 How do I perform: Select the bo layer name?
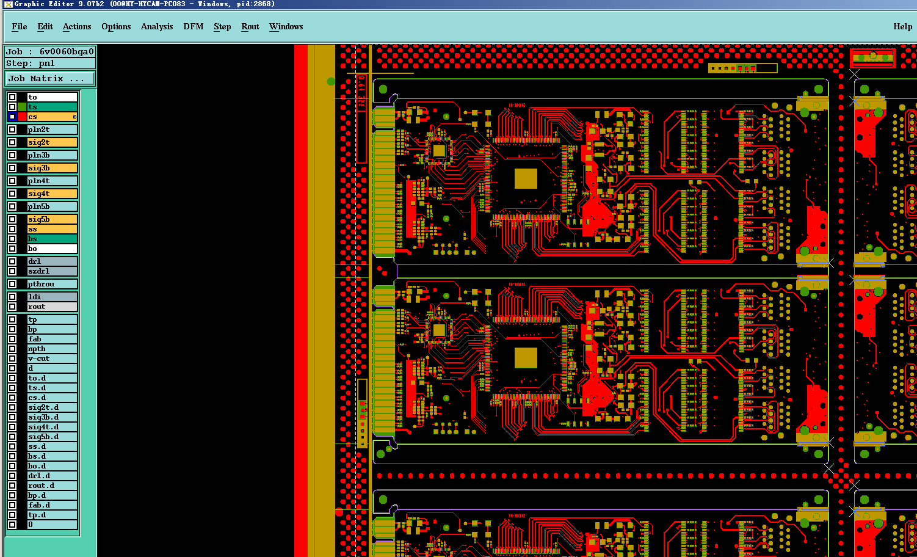[x=52, y=249]
